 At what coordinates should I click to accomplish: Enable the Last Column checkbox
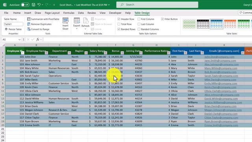click(139, 24)
